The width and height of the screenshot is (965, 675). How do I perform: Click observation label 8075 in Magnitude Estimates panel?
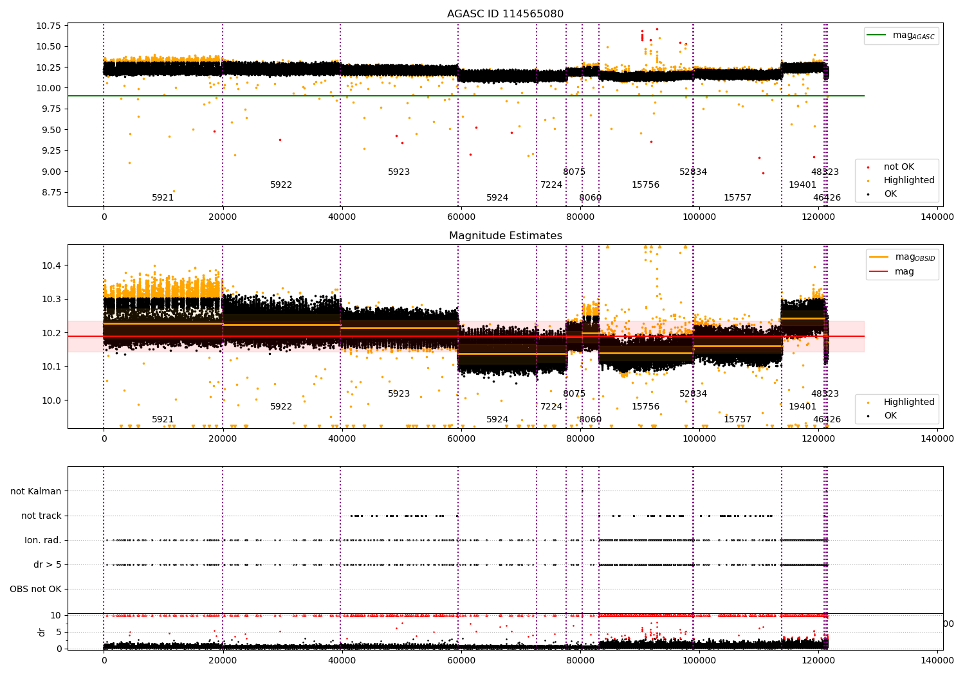574,394
